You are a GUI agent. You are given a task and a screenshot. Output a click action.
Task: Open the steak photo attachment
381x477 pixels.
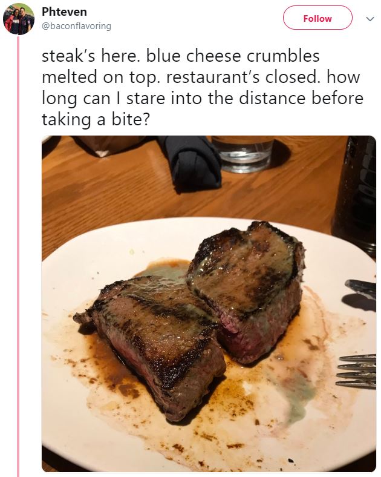pyautogui.click(x=209, y=304)
